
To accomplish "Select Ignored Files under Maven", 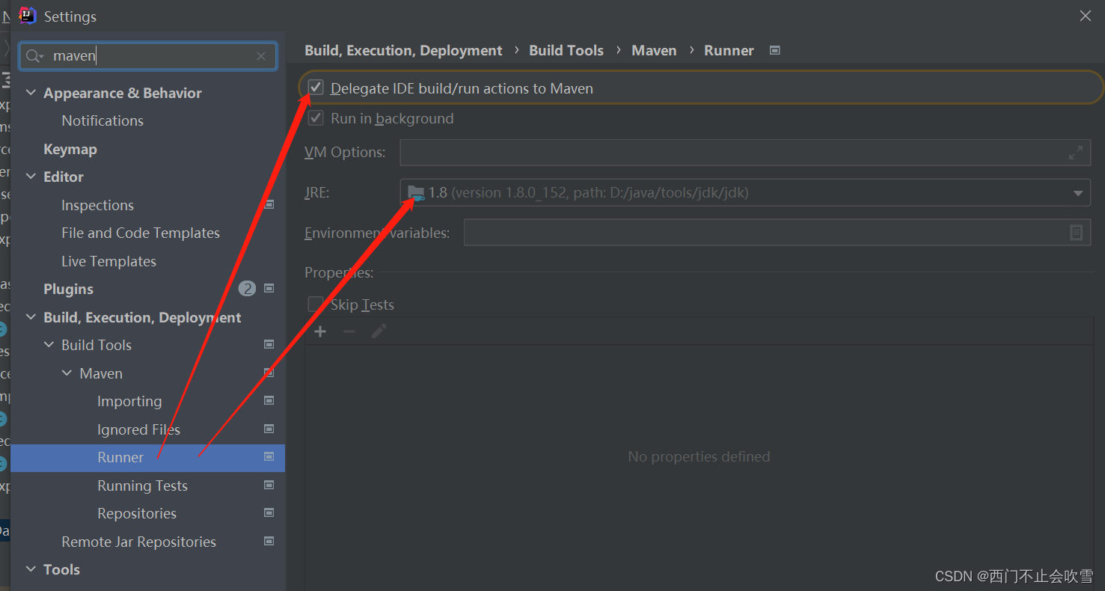I will 138,429.
